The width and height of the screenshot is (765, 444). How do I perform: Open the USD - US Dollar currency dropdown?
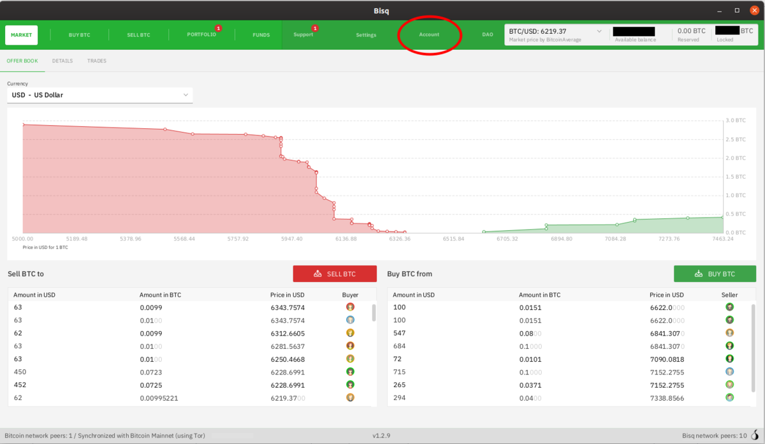(99, 95)
